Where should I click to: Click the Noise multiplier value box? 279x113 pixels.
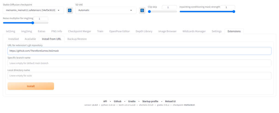[x=40, y=19]
